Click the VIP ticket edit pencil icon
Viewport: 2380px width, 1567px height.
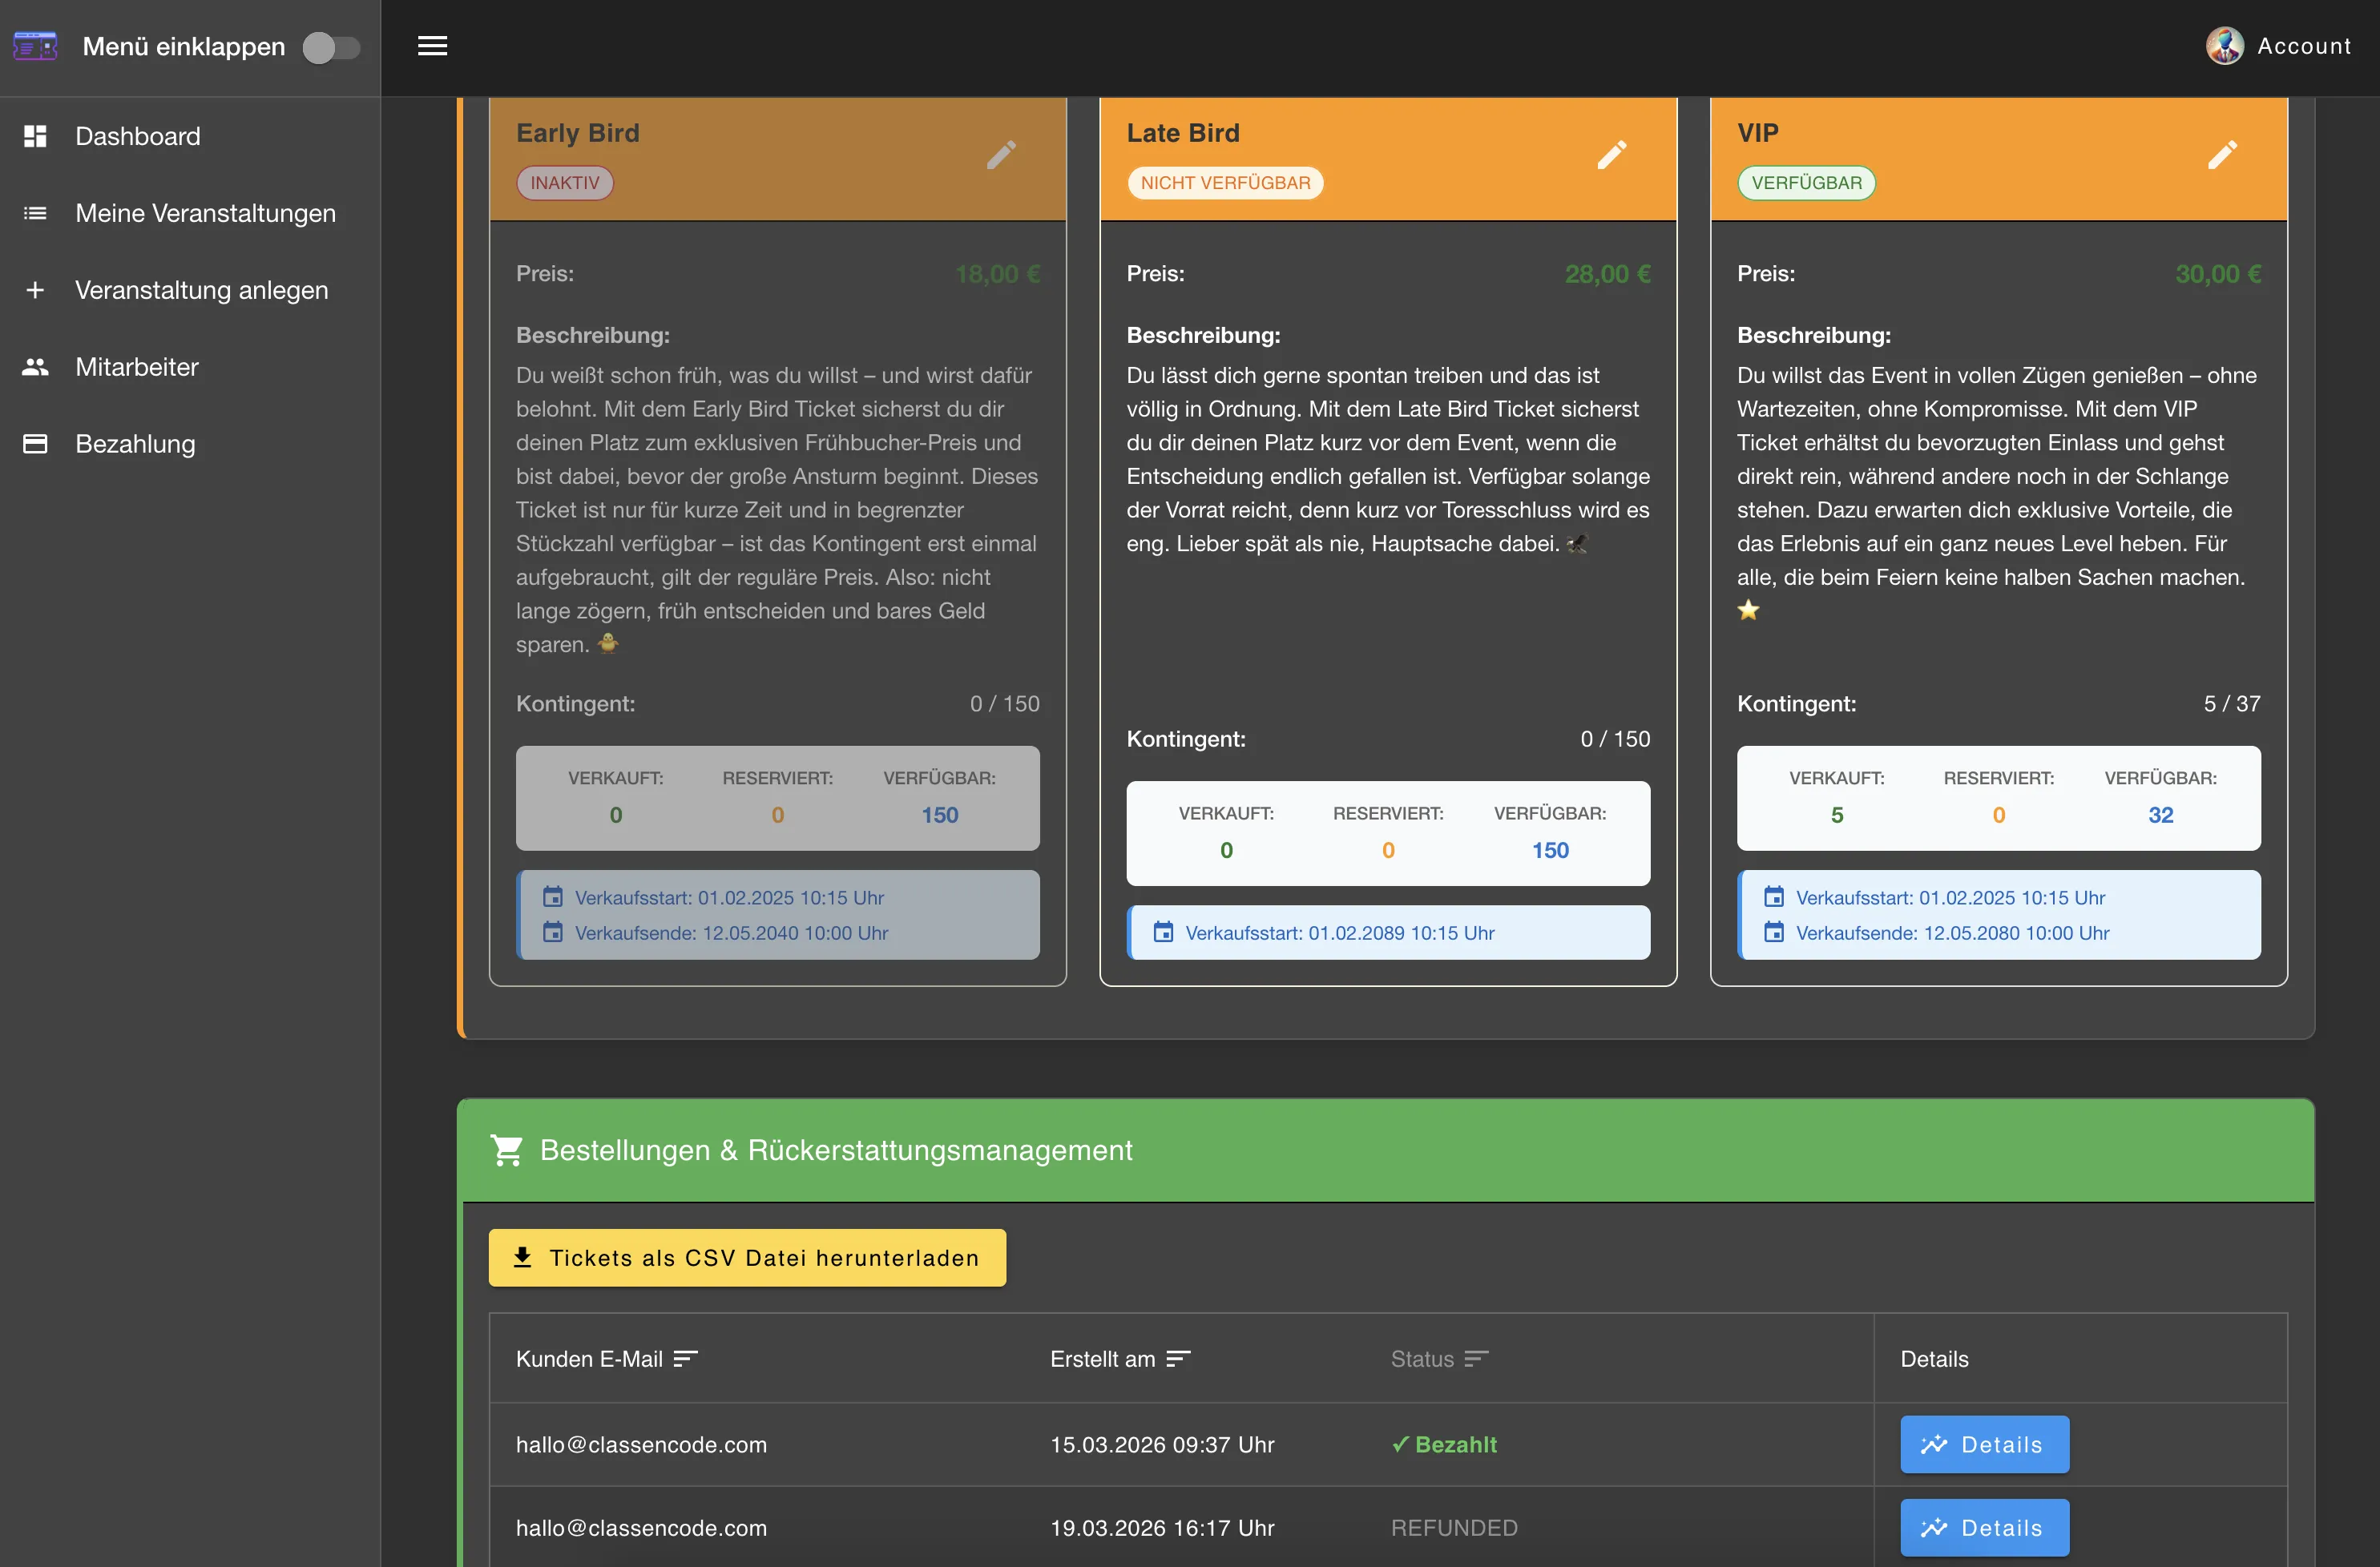click(2222, 155)
